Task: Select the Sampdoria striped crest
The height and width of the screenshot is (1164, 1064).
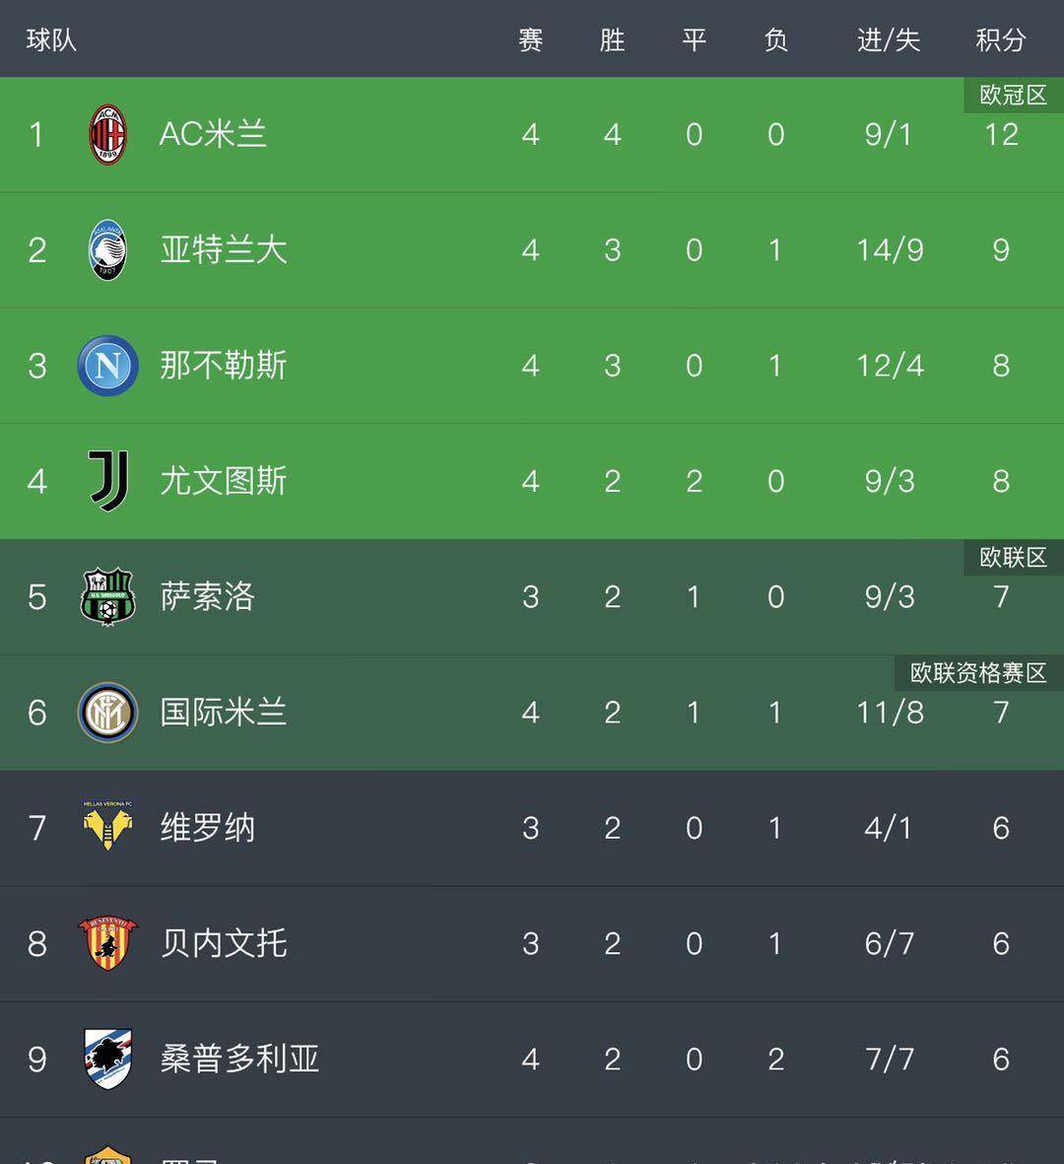Action: coord(107,1060)
